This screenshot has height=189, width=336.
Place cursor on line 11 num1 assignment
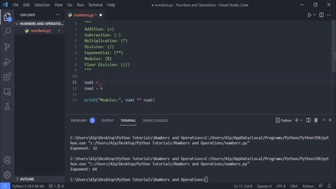(x=91, y=82)
